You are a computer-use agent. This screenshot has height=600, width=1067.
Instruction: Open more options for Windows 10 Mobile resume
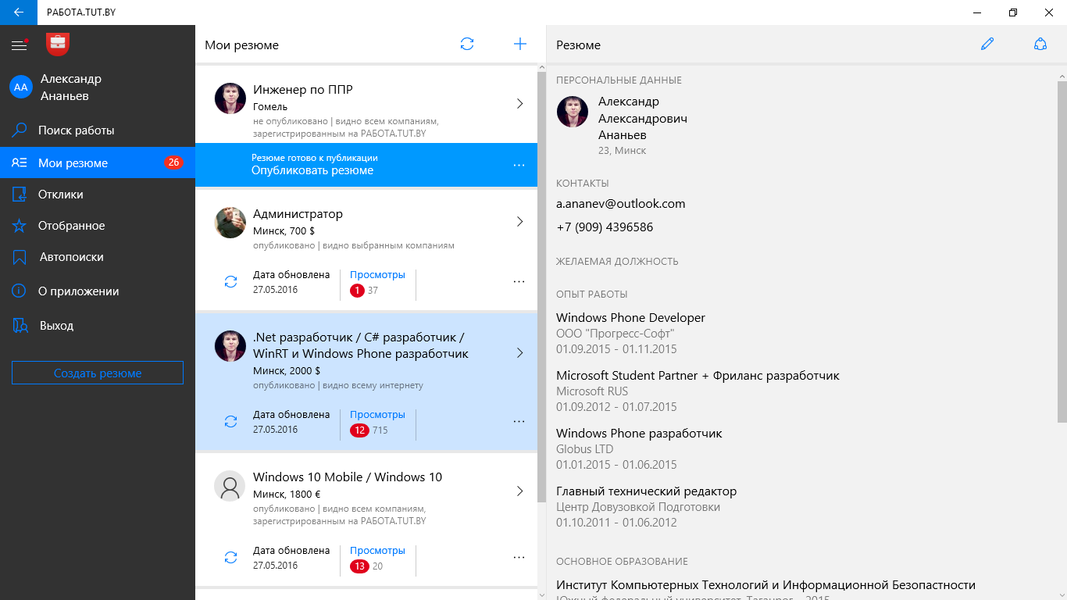tap(519, 558)
